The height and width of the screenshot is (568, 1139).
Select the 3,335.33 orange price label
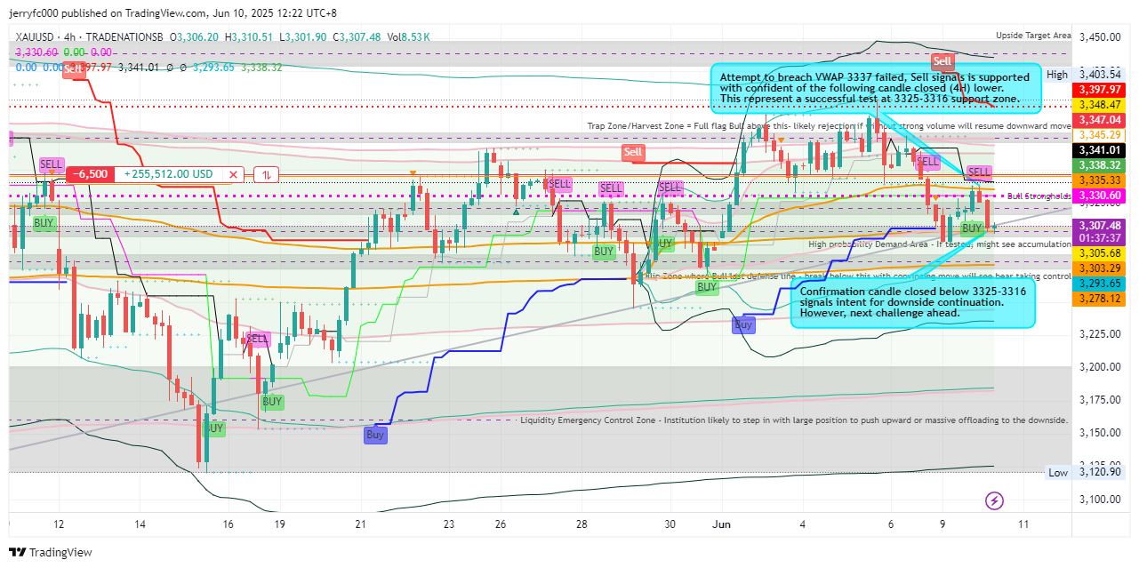pos(1100,180)
